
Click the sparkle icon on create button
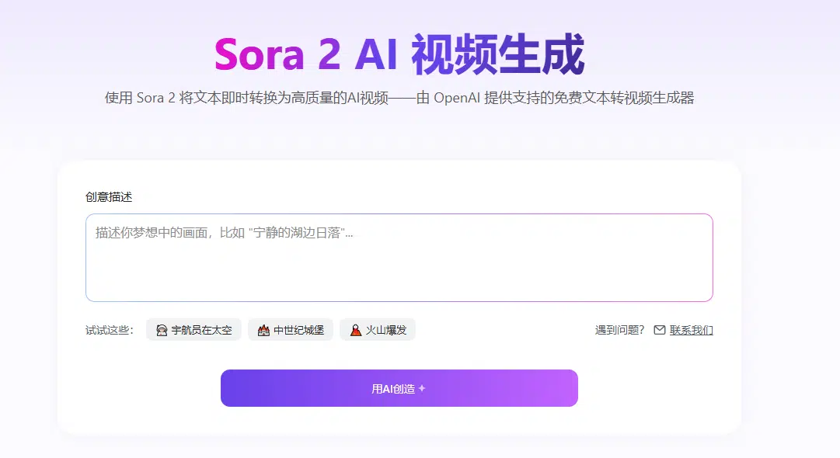(422, 388)
